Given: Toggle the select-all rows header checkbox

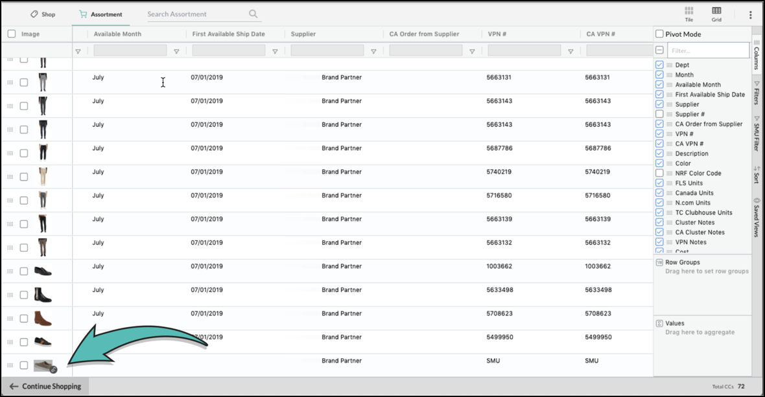Looking at the screenshot, I should [12, 34].
